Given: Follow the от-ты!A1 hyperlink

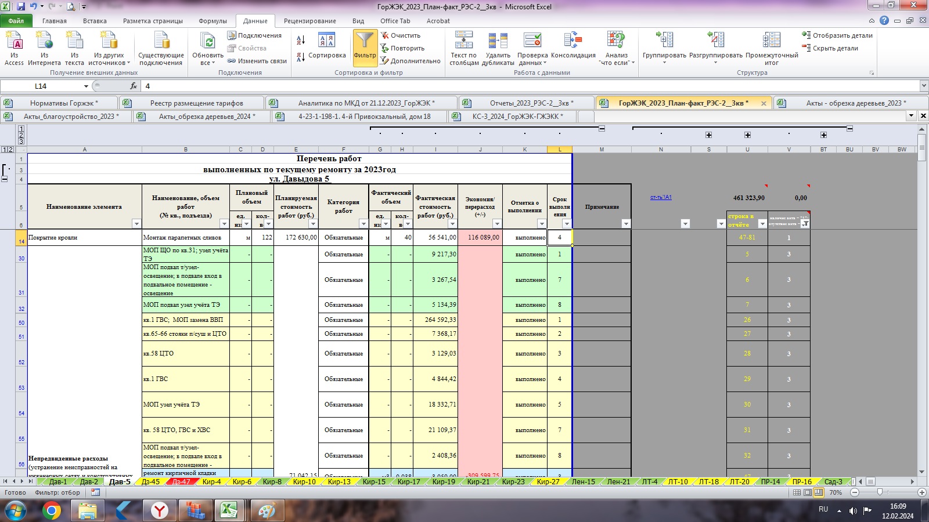Looking at the screenshot, I should click(x=661, y=197).
